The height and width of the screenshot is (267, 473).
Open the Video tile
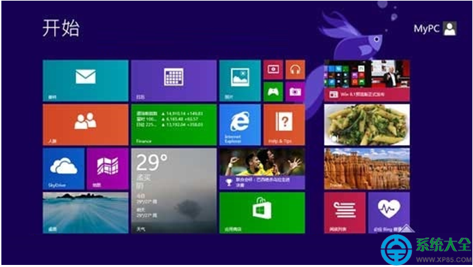274,70
